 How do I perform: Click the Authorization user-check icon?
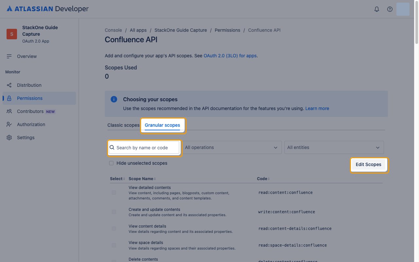click(9, 124)
